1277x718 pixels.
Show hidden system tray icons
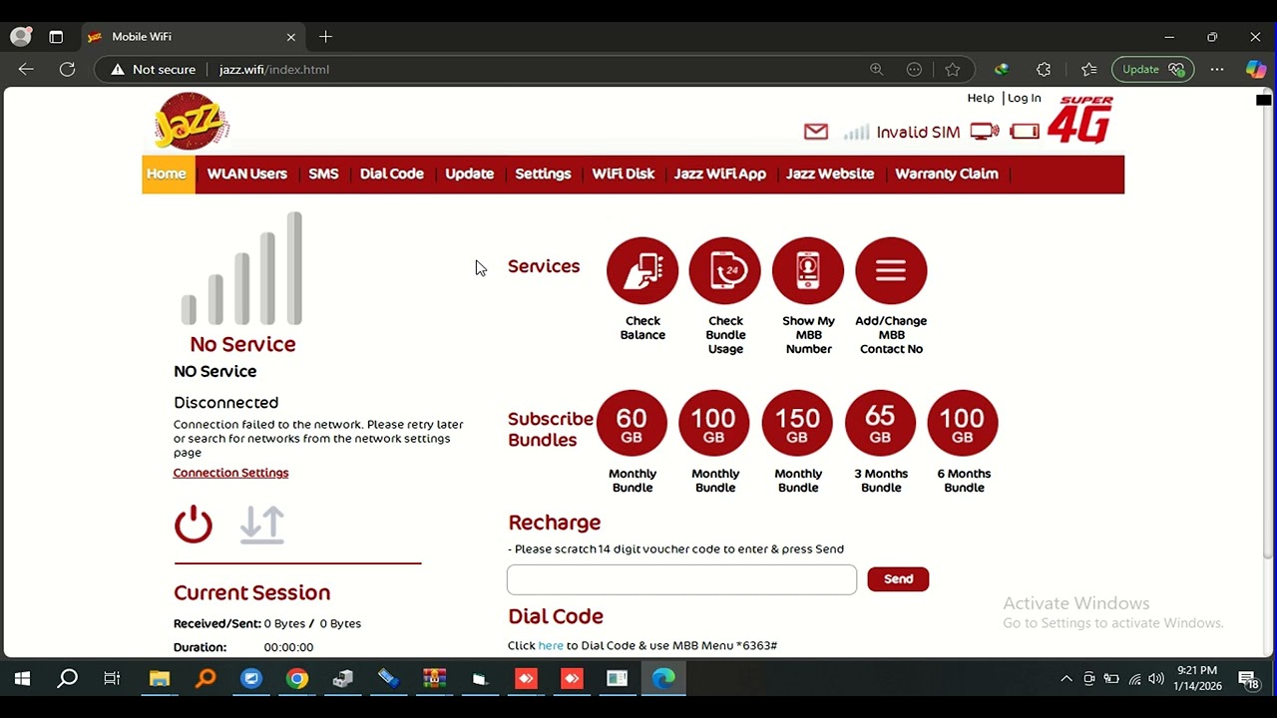coord(1065,679)
